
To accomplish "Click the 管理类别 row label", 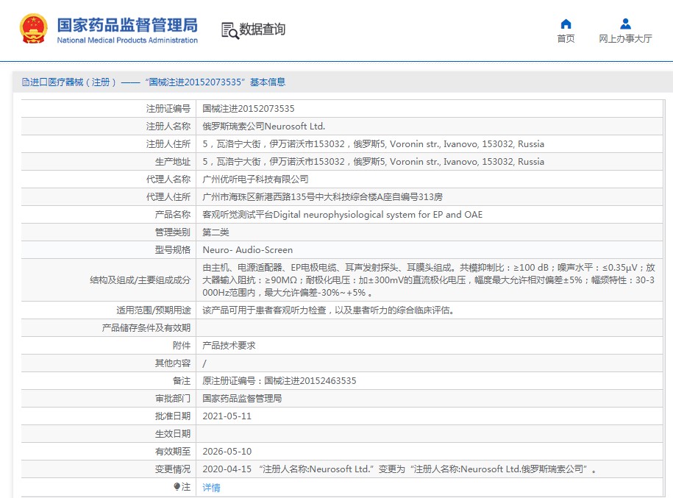I will coord(173,232).
